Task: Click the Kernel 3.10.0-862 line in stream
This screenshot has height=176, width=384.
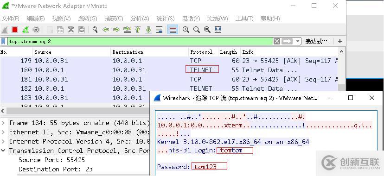Action: coord(233,142)
